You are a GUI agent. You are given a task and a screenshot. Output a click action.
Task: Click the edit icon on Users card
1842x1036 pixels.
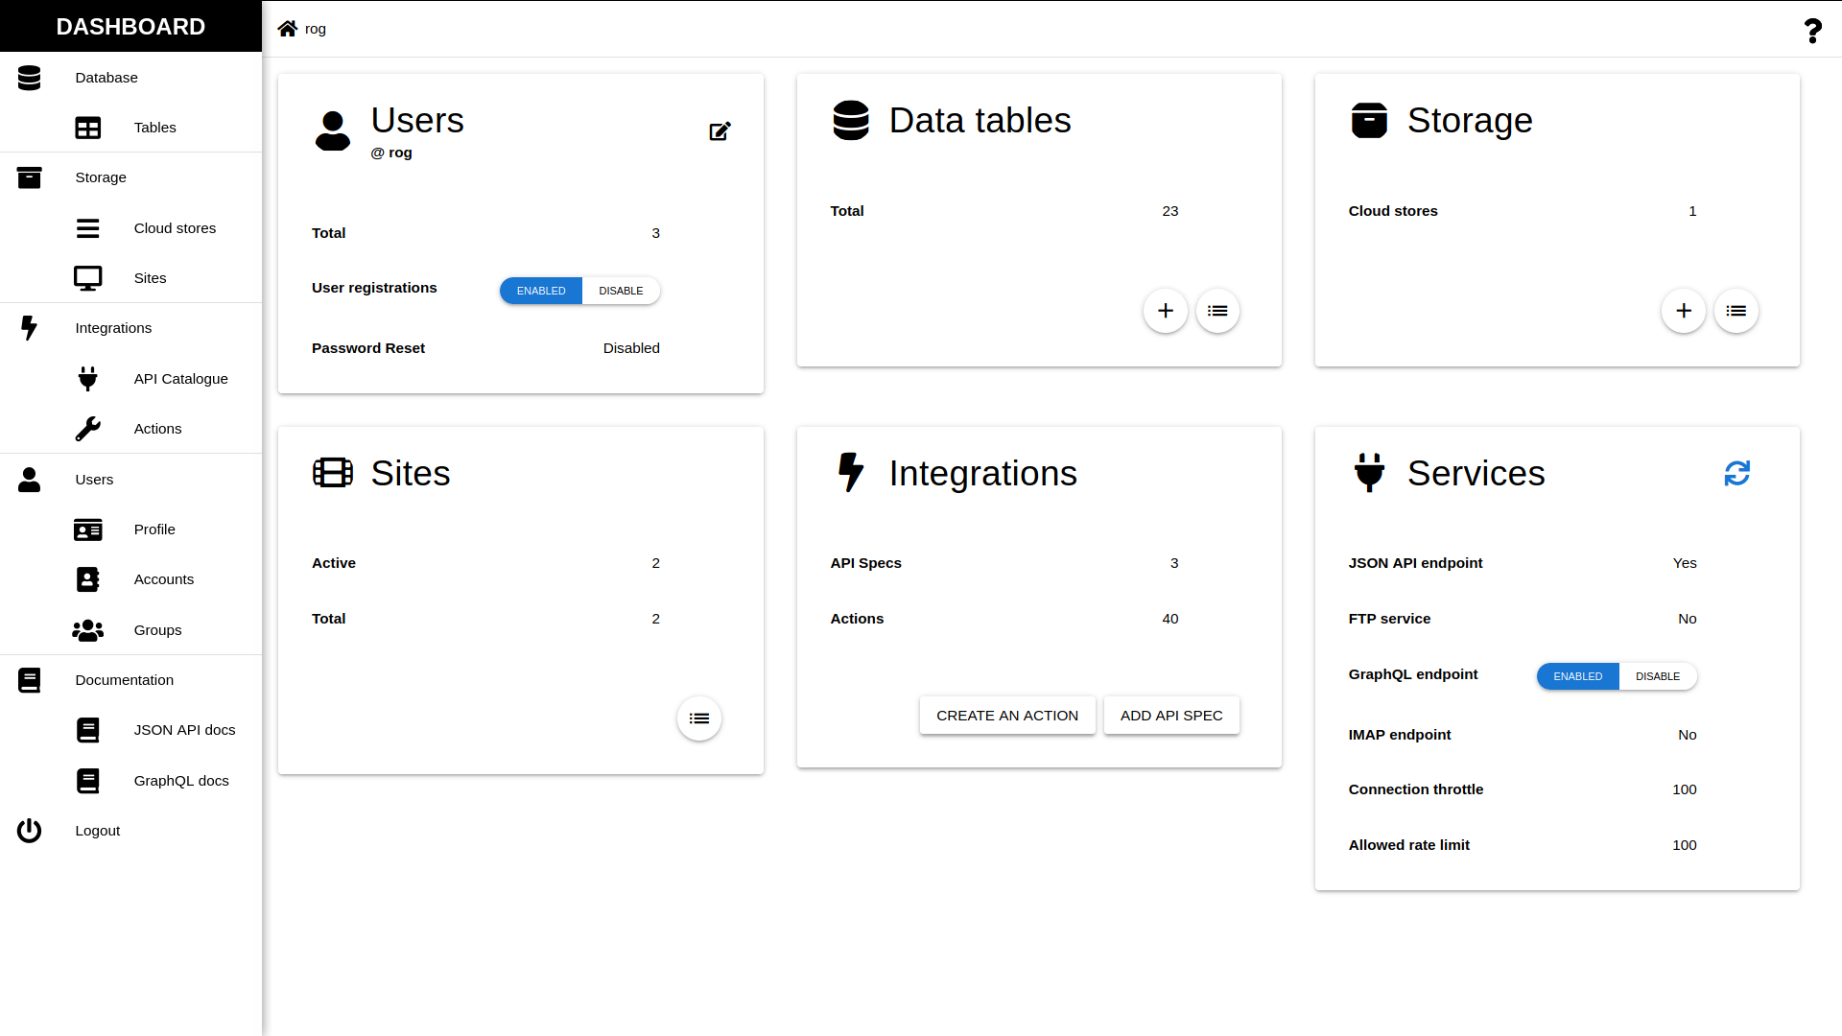pos(720,131)
